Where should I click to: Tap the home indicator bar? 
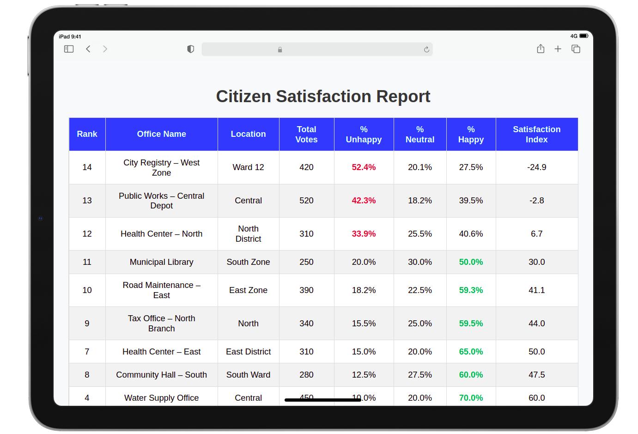323,401
